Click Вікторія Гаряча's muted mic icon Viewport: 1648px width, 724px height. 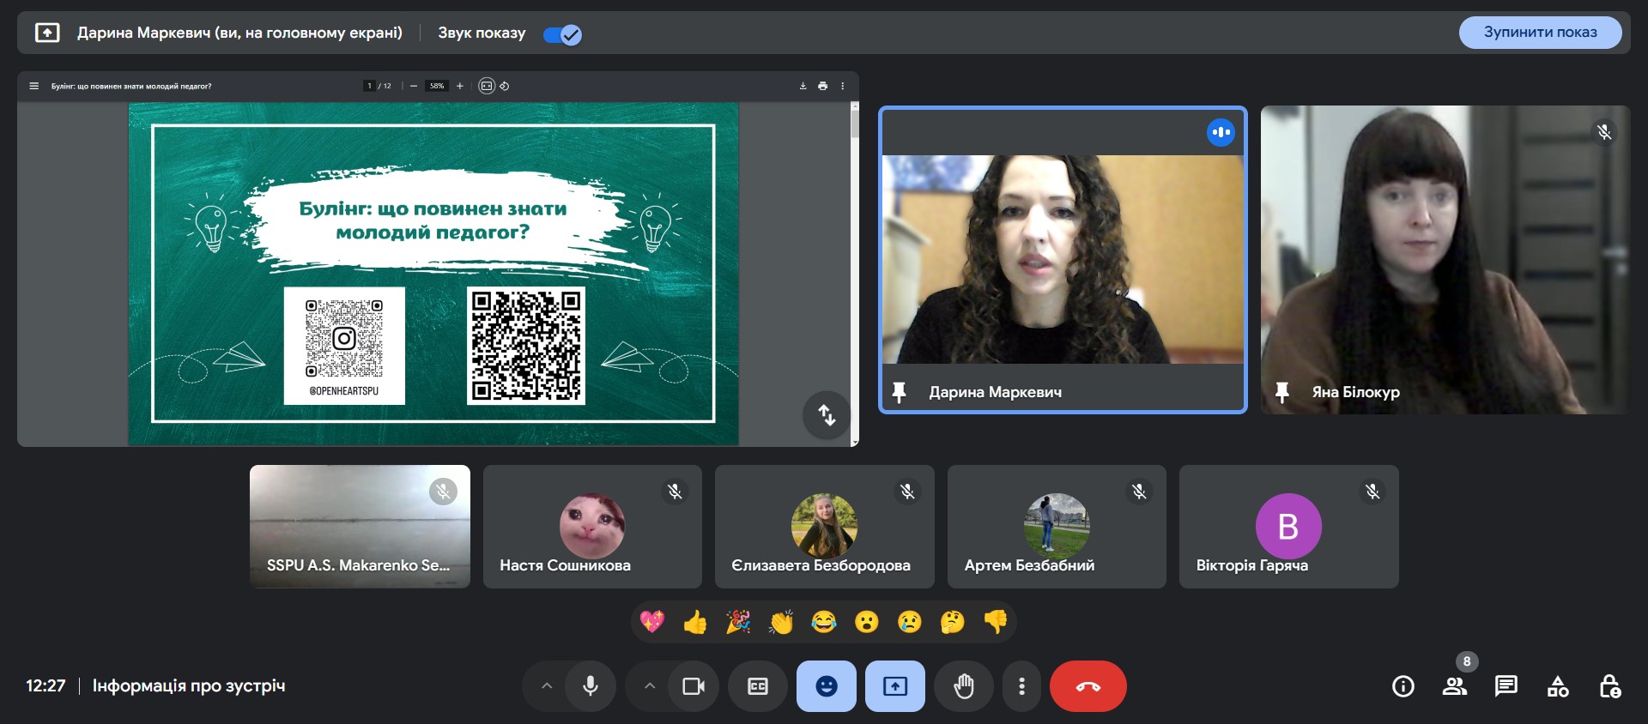tap(1372, 492)
